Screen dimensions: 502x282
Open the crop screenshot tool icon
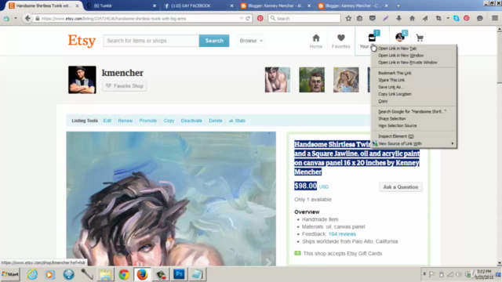point(438,19)
